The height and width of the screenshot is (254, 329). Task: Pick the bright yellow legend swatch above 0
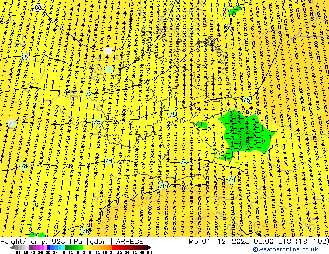(x=85, y=247)
